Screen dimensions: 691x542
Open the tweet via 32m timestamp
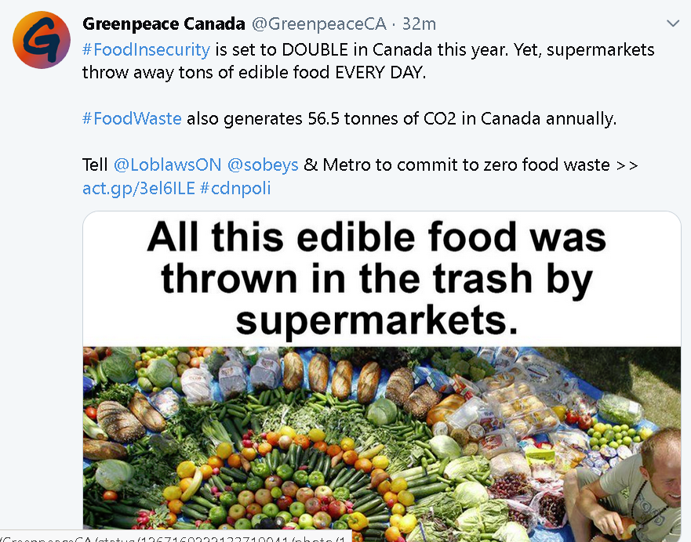pyautogui.click(x=419, y=23)
